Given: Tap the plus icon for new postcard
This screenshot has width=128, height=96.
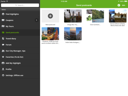Looking at the screenshot, I should (50, 16).
